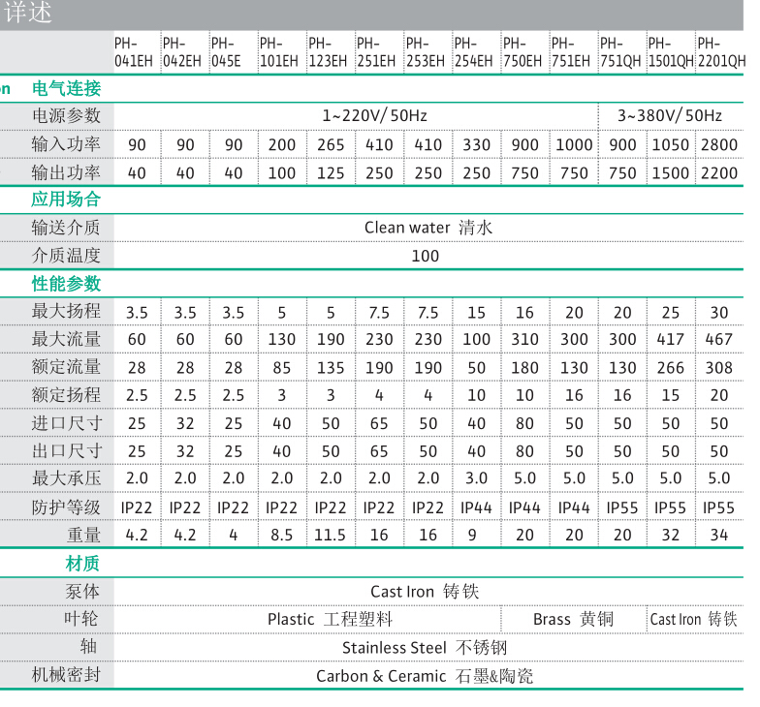The width and height of the screenshot is (760, 707).
Task: Select weight value 11.5
Action: click(330, 535)
